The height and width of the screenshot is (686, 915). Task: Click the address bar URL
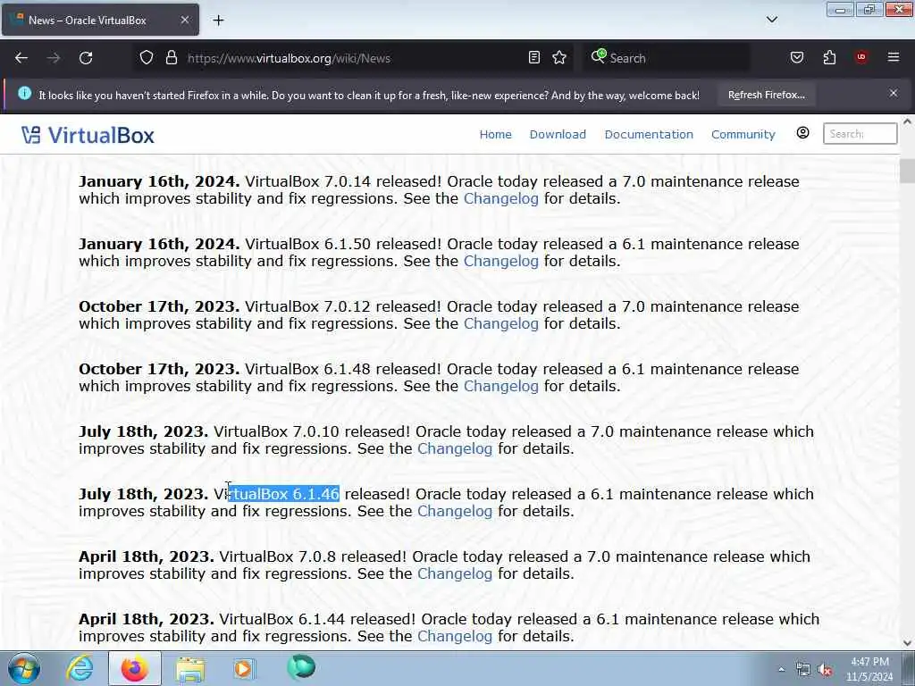point(289,58)
